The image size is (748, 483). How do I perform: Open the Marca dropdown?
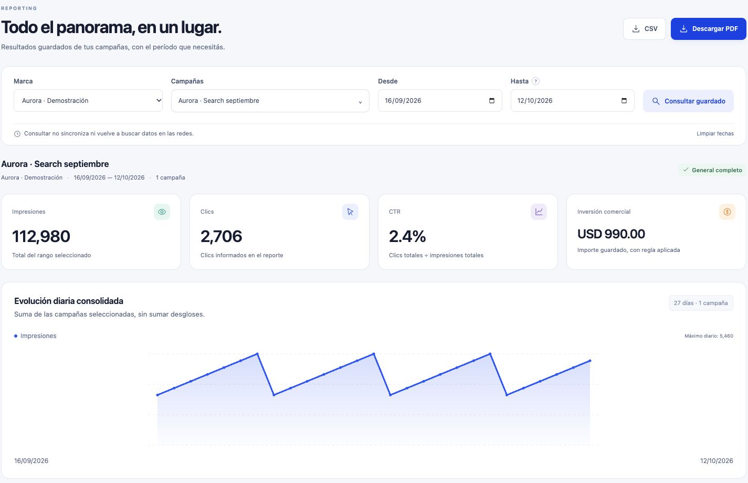point(88,101)
